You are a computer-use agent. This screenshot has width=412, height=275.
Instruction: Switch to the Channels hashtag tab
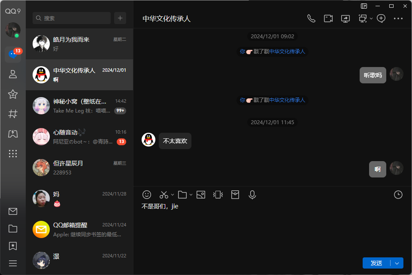pyautogui.click(x=13, y=114)
